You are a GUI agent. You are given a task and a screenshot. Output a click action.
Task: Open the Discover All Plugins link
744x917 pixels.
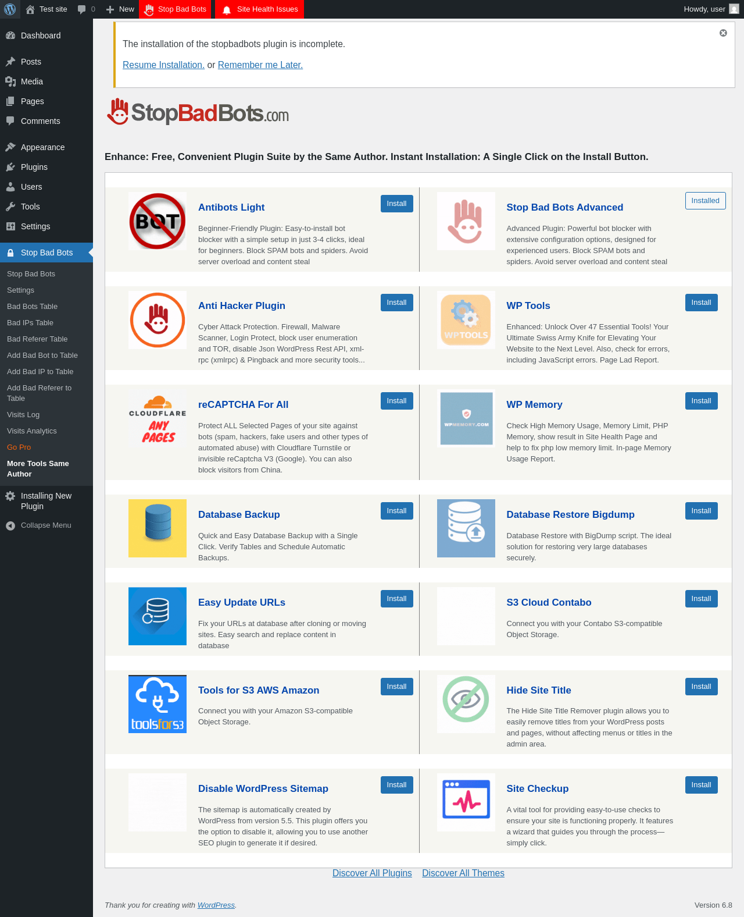pos(372,873)
